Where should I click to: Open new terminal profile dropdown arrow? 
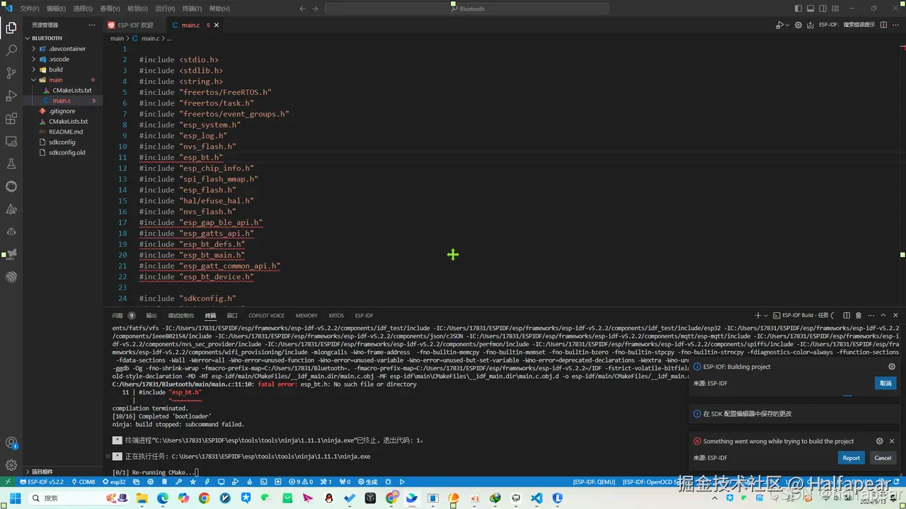(766, 315)
